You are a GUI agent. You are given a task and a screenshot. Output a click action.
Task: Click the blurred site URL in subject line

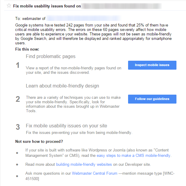point(122,6)
